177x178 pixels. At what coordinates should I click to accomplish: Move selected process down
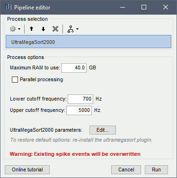[x=43, y=29]
